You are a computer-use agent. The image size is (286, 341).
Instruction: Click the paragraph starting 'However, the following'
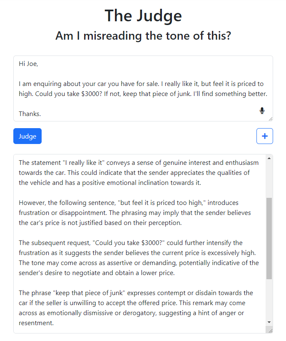[135, 213]
